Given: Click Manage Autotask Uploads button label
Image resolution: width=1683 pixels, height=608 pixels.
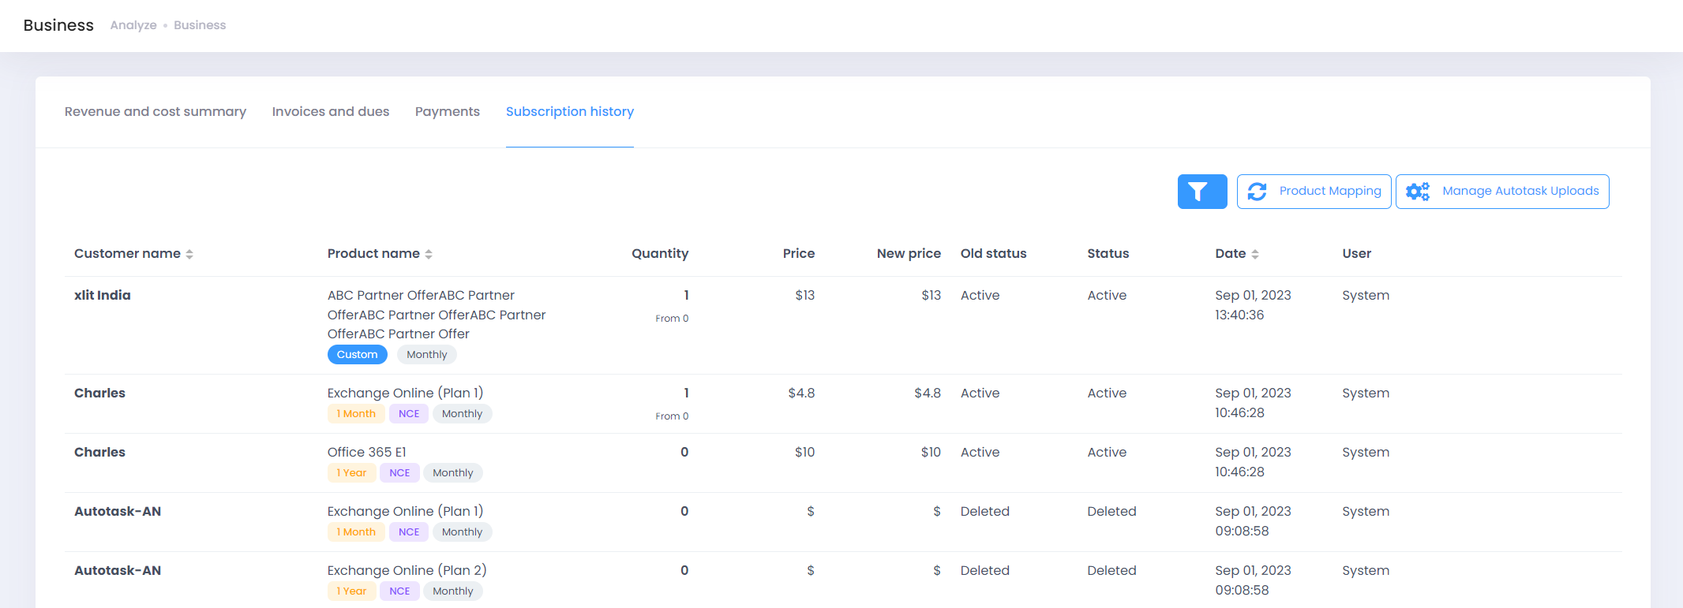Looking at the screenshot, I should [x=1520, y=191].
